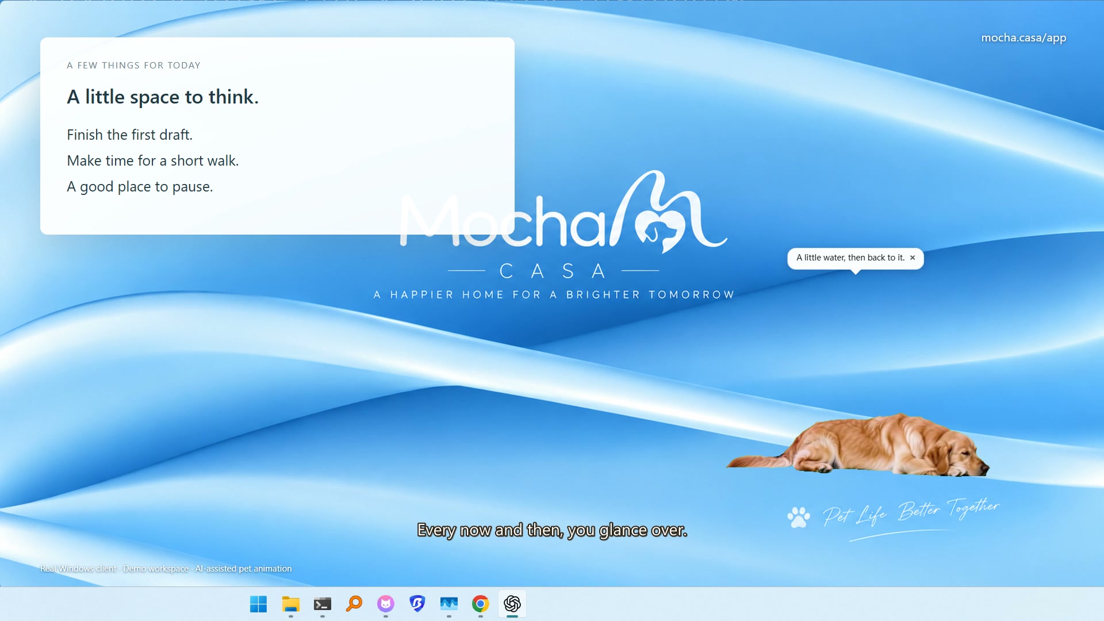Click the 'A little water, then back to it.' text
Viewport: 1104px width, 621px height.
pyautogui.click(x=850, y=258)
